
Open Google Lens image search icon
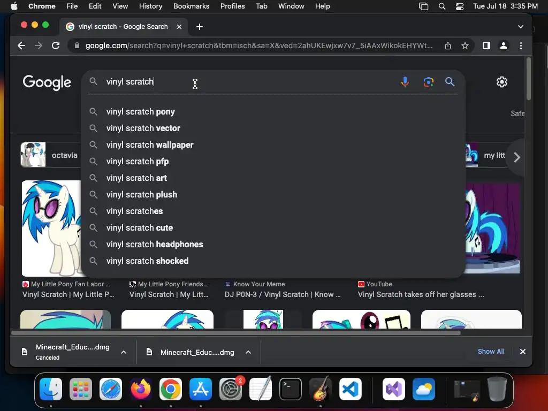tap(429, 82)
